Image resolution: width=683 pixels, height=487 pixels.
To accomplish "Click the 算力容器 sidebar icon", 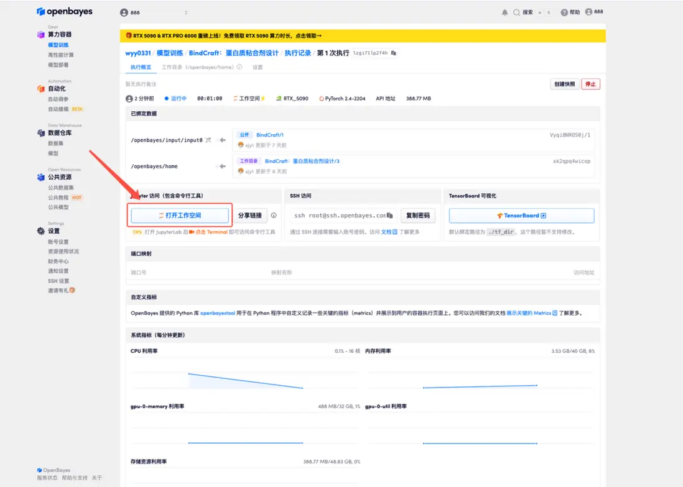I will (x=41, y=34).
